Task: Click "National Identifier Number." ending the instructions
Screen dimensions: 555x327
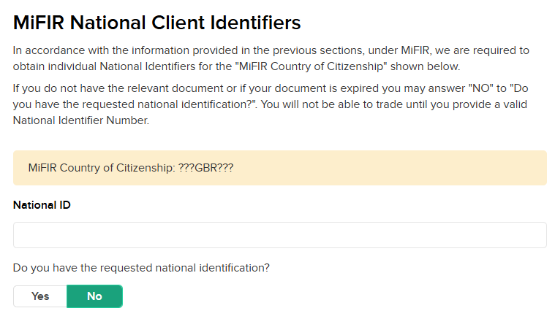Action: [81, 120]
